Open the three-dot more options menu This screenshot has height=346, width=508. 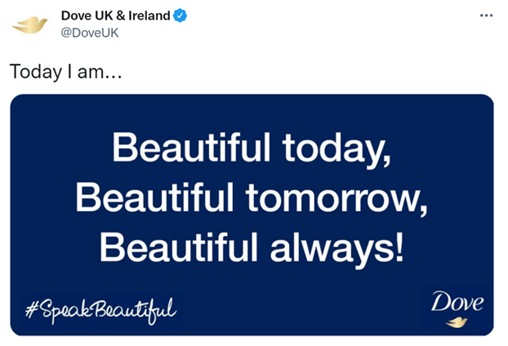click(x=486, y=16)
